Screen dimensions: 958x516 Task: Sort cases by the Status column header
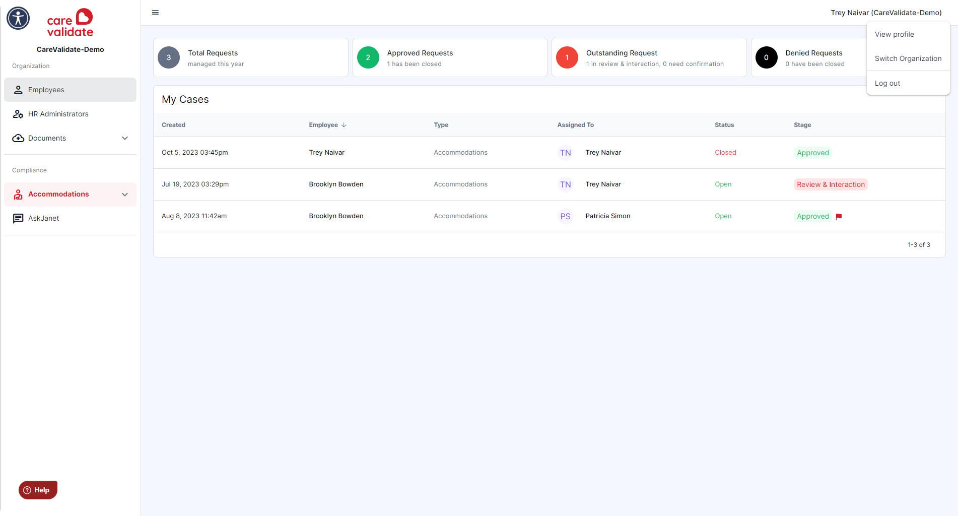pyautogui.click(x=724, y=125)
